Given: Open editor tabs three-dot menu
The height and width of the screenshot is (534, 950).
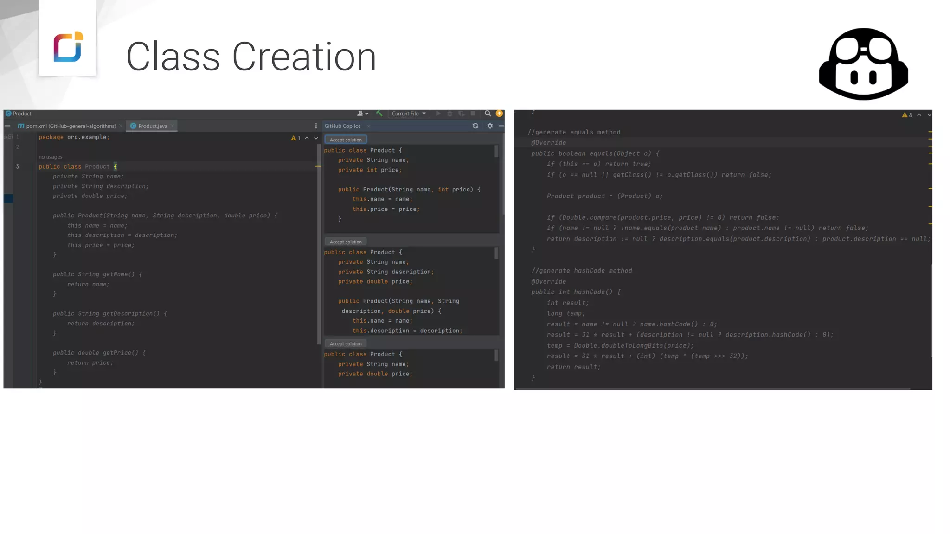Looking at the screenshot, I should tap(316, 126).
